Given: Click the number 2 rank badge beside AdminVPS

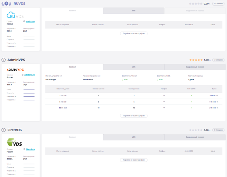Looking at the screenshot, I should point(3,60).
